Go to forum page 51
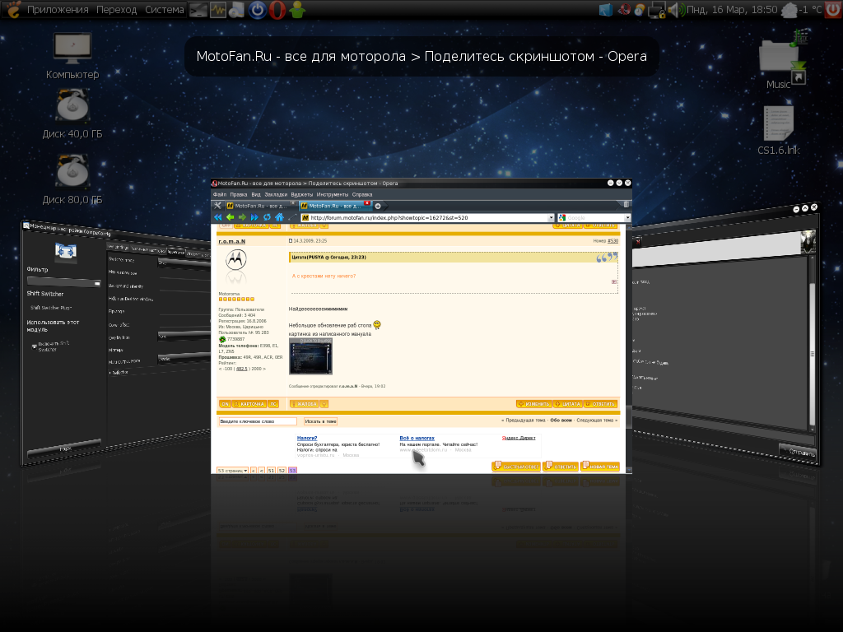Screen dimensions: 843x632 (271, 471)
